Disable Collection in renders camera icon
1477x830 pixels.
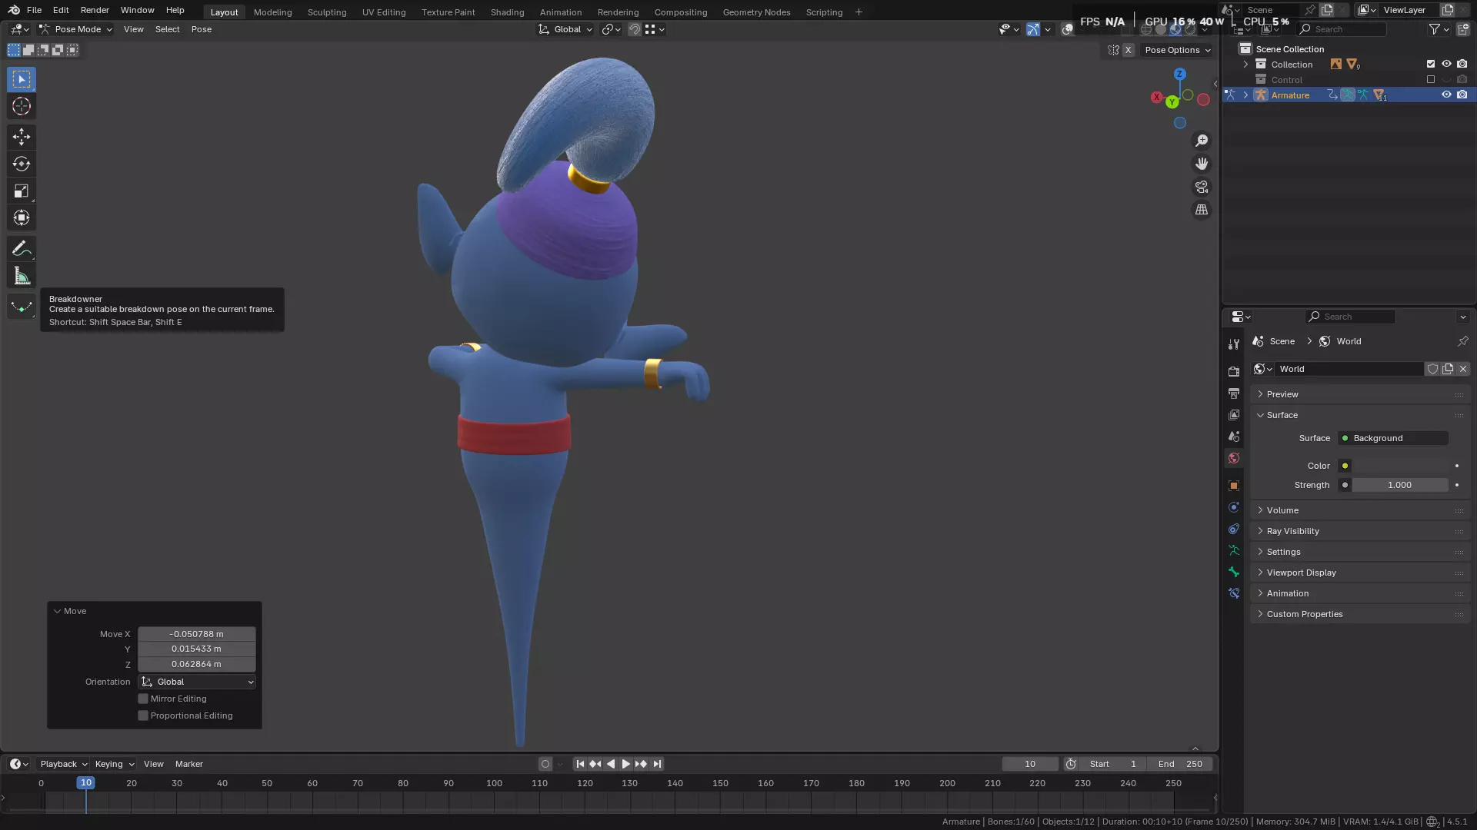(1462, 65)
